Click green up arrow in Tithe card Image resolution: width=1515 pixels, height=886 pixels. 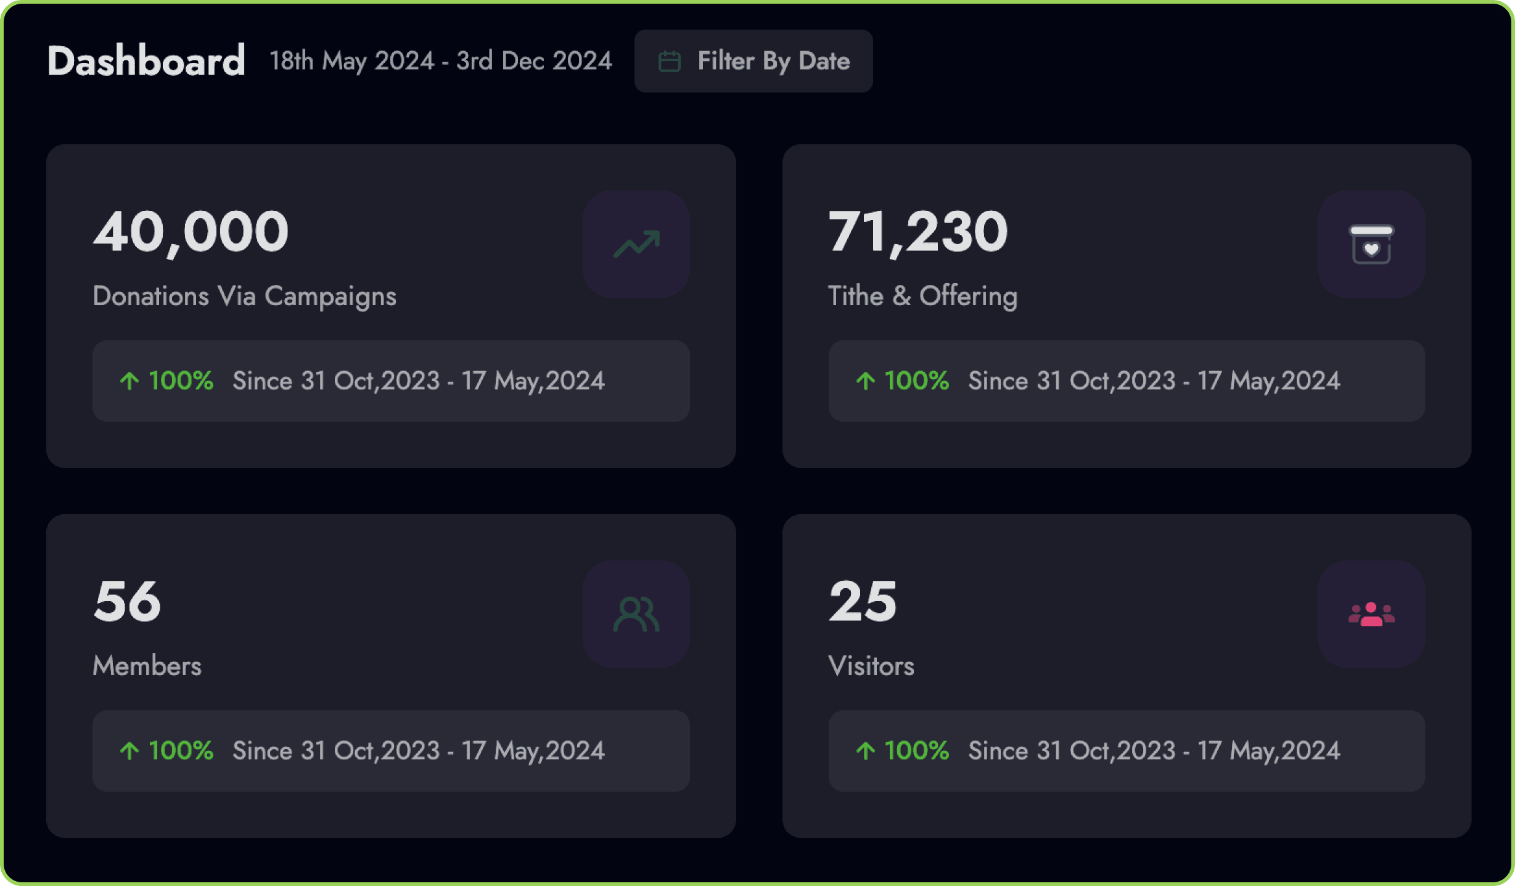click(865, 381)
